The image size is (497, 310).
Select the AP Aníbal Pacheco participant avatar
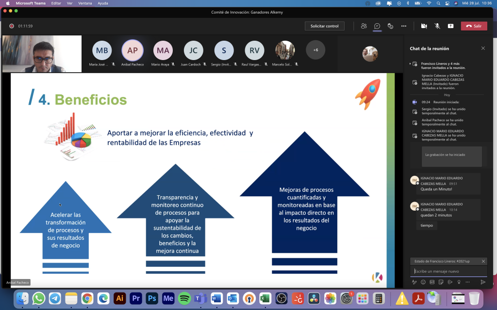(133, 50)
